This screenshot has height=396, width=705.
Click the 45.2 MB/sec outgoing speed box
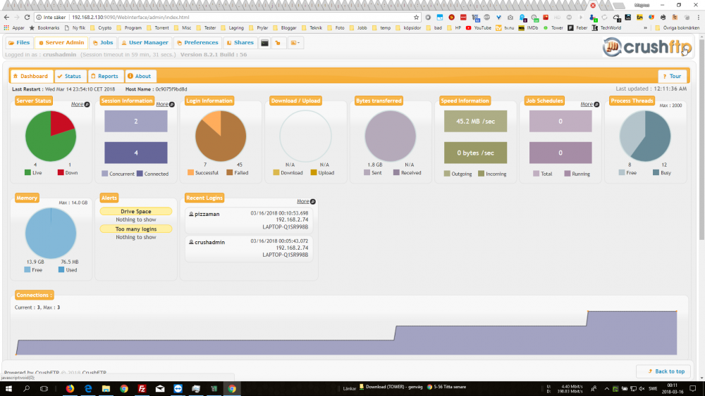click(475, 121)
